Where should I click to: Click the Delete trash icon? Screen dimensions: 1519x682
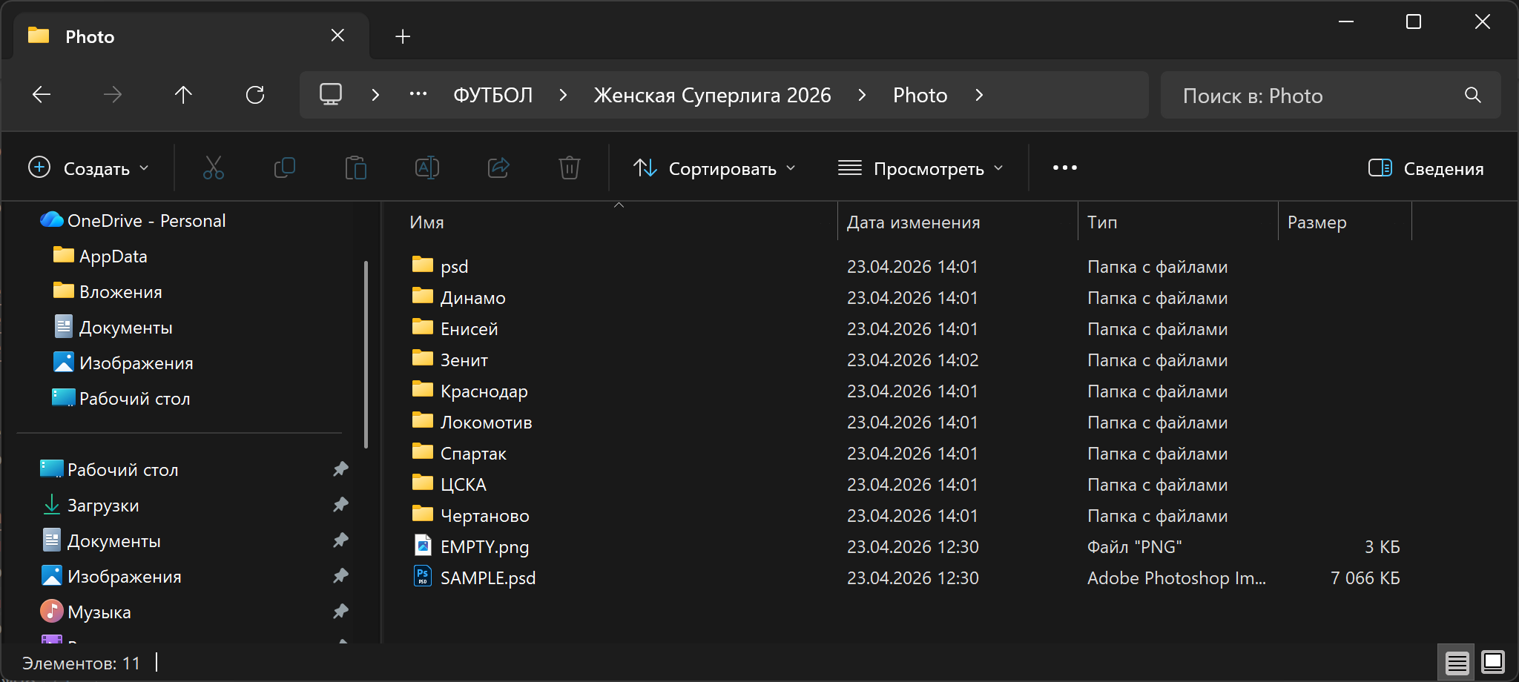point(570,168)
